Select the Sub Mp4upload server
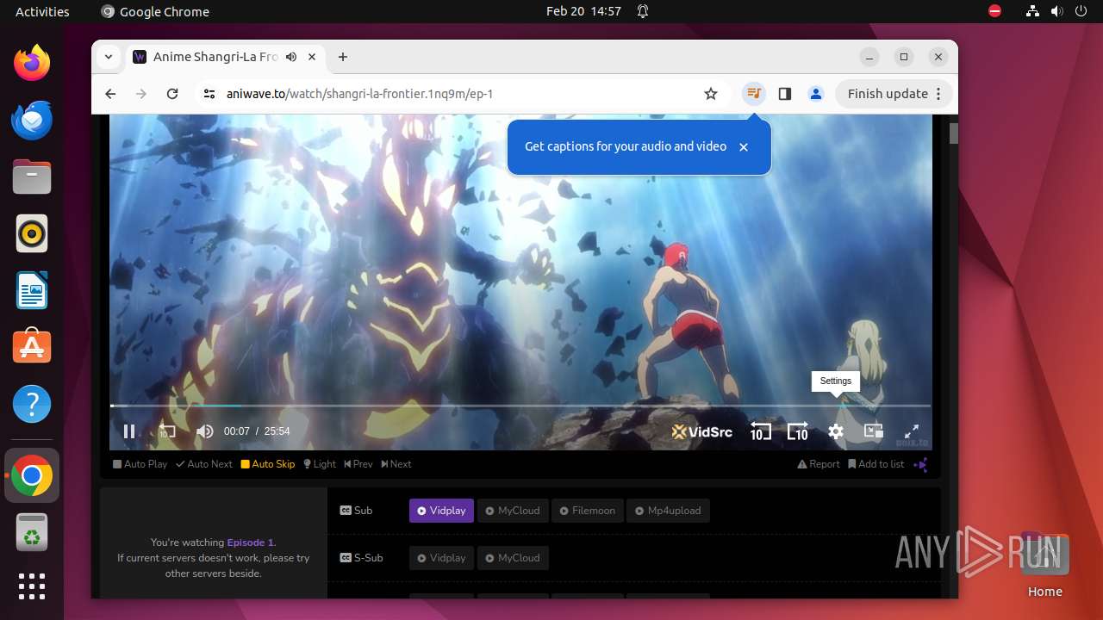 point(668,511)
